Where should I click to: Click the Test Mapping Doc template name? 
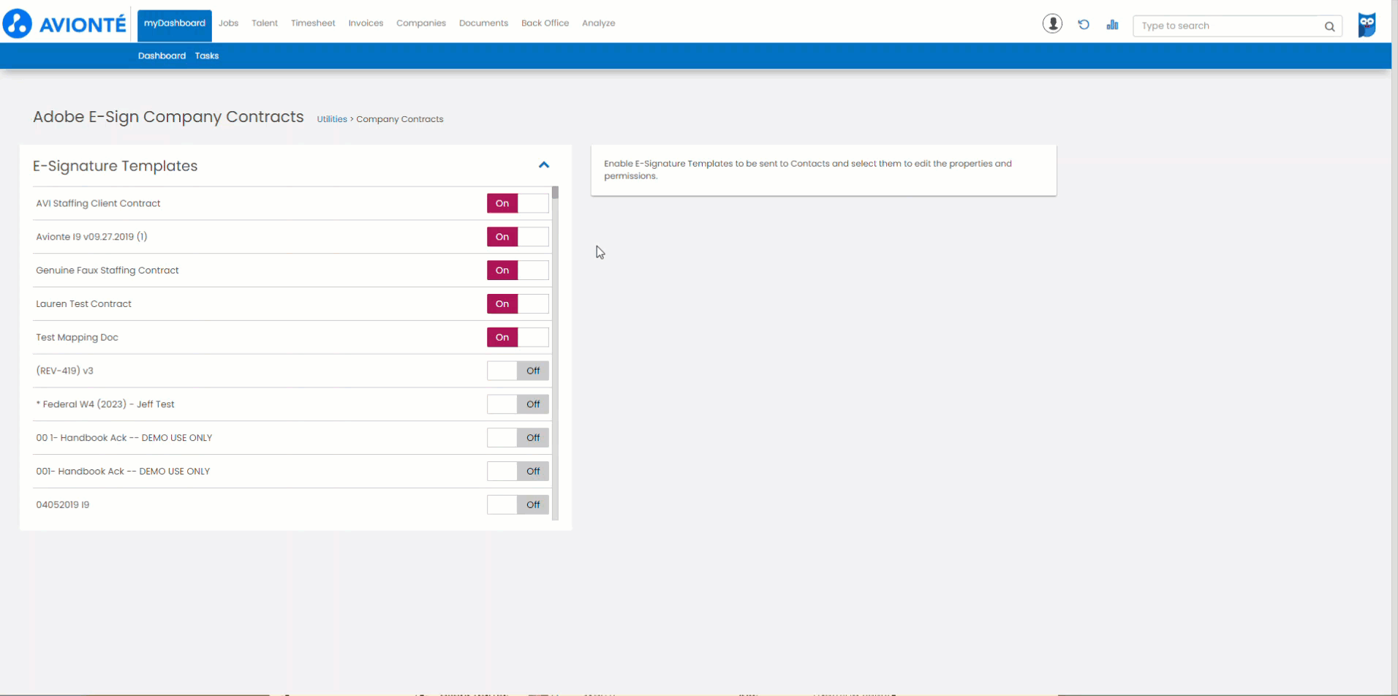tap(77, 337)
